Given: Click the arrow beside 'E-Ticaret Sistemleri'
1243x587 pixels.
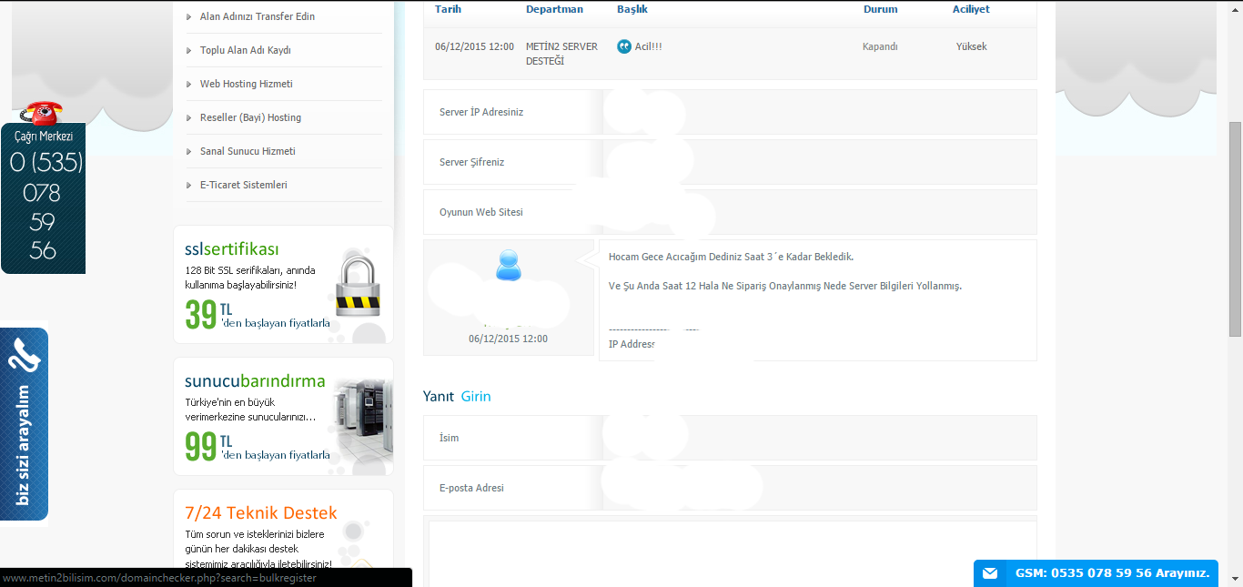Looking at the screenshot, I should point(188,185).
